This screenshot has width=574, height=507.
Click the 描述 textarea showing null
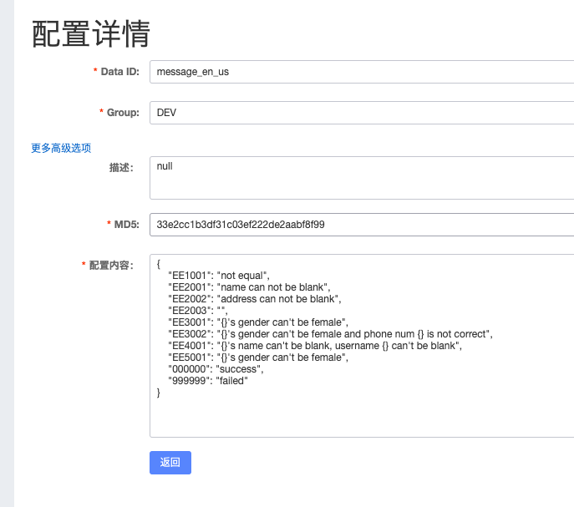coord(361,177)
